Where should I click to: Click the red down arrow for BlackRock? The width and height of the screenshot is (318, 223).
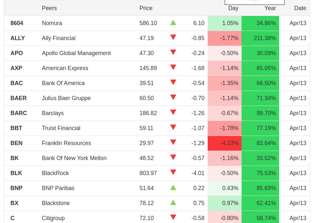[173, 172]
